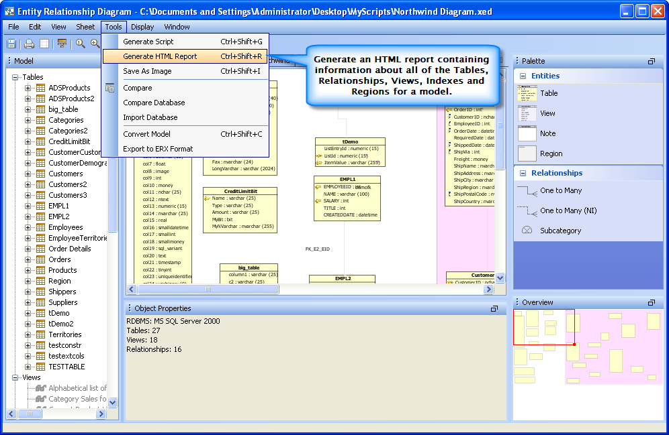Click Model tree vertical scrollbar down arrow
This screenshot has width=669, height=435.
click(x=113, y=402)
